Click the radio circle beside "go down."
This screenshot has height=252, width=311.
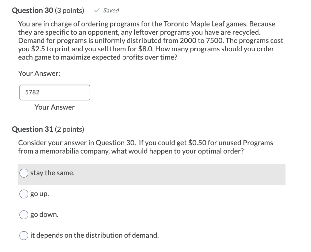(24, 214)
